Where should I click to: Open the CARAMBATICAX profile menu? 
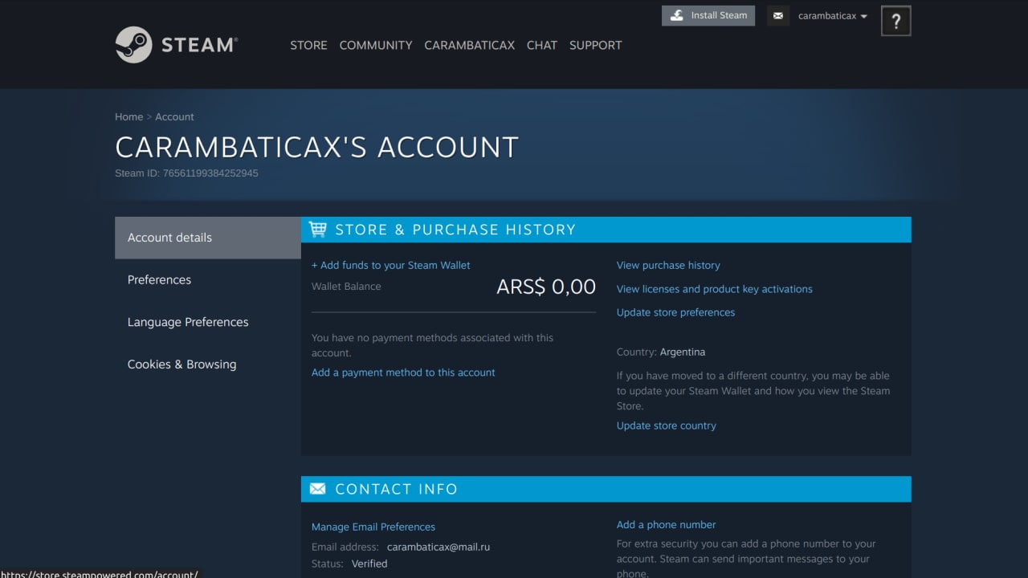tap(469, 45)
